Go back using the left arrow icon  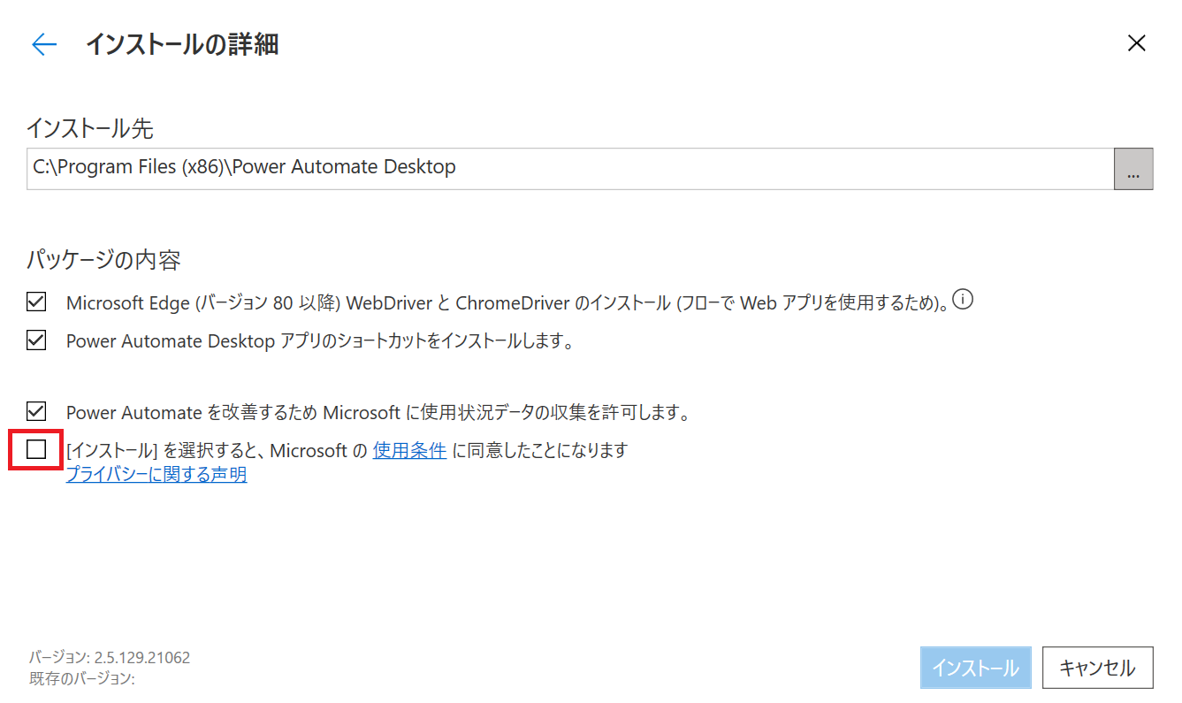click(x=44, y=44)
